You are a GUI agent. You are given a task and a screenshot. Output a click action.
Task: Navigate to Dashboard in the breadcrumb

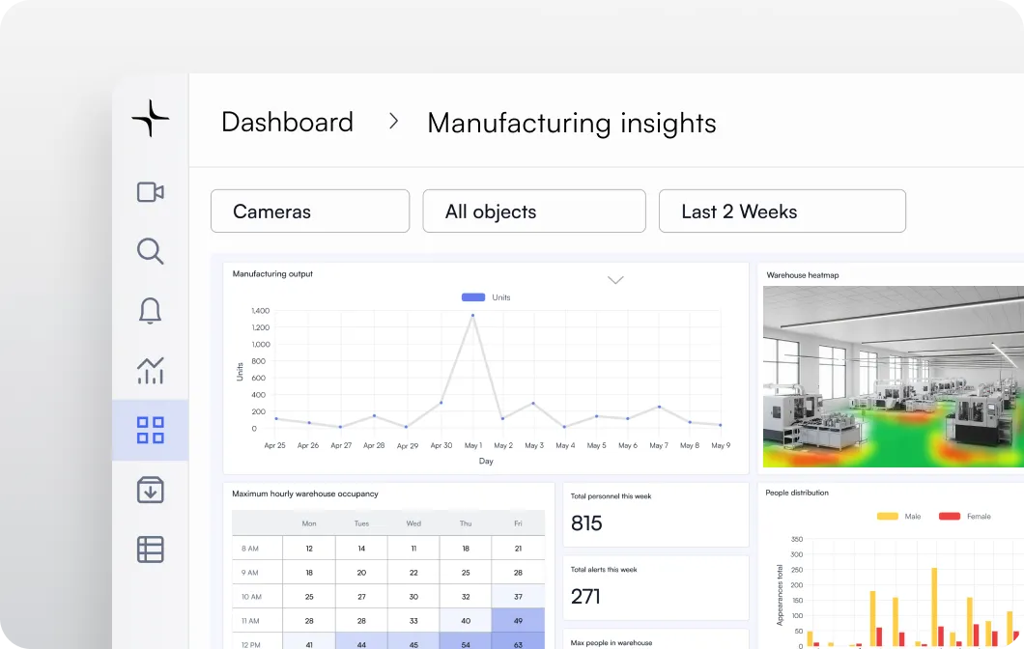pyautogui.click(x=287, y=122)
